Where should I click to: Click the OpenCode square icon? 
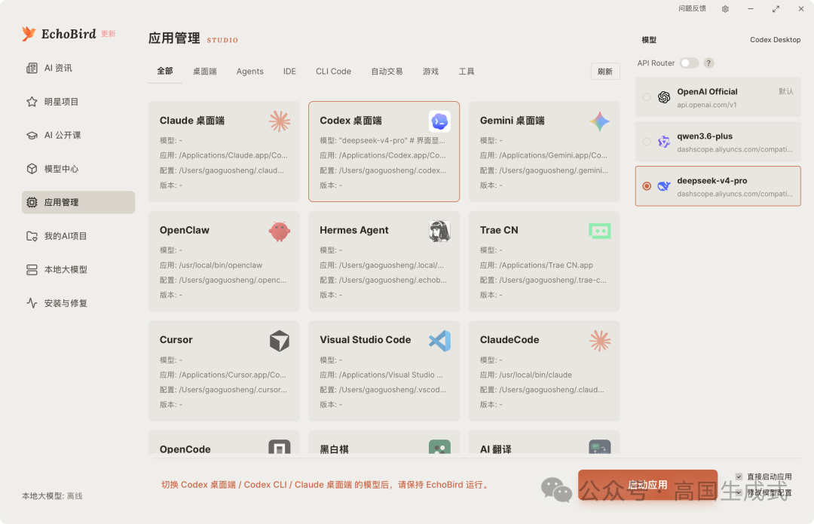point(280,446)
